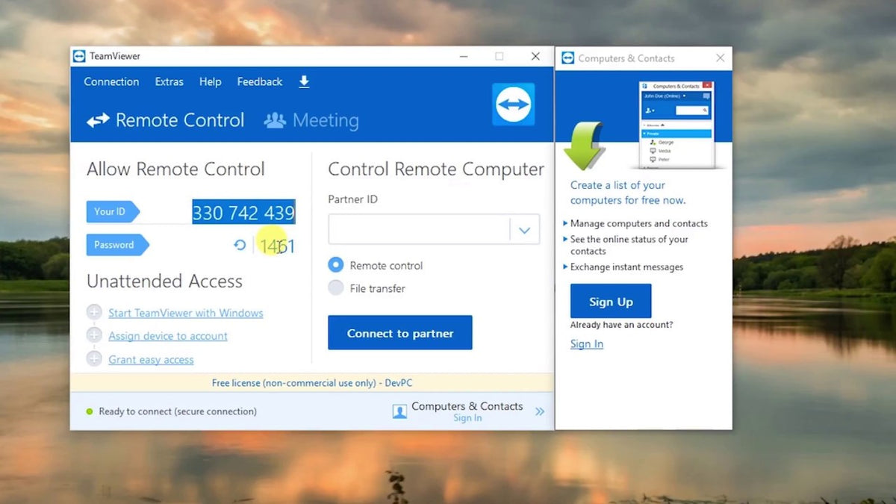Click the download arrow icon in menu bar
Screen dimensions: 896x504
tap(304, 82)
